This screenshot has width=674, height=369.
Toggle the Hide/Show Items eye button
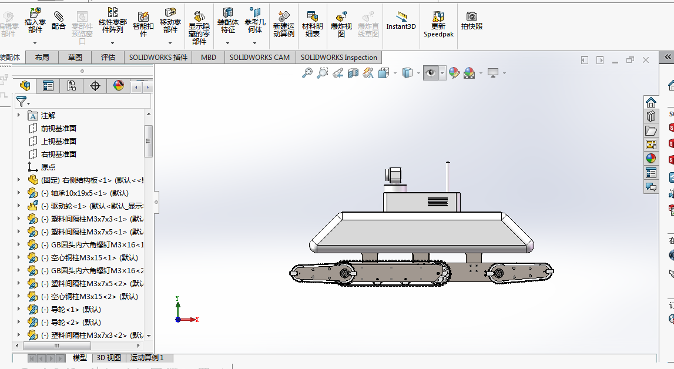click(x=430, y=73)
